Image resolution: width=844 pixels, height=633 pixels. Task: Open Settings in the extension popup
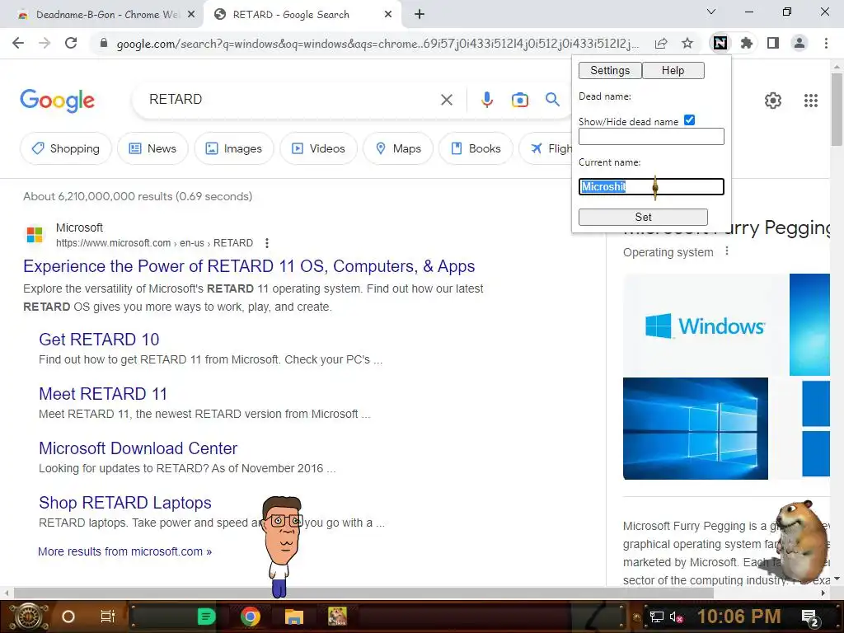pyautogui.click(x=610, y=71)
